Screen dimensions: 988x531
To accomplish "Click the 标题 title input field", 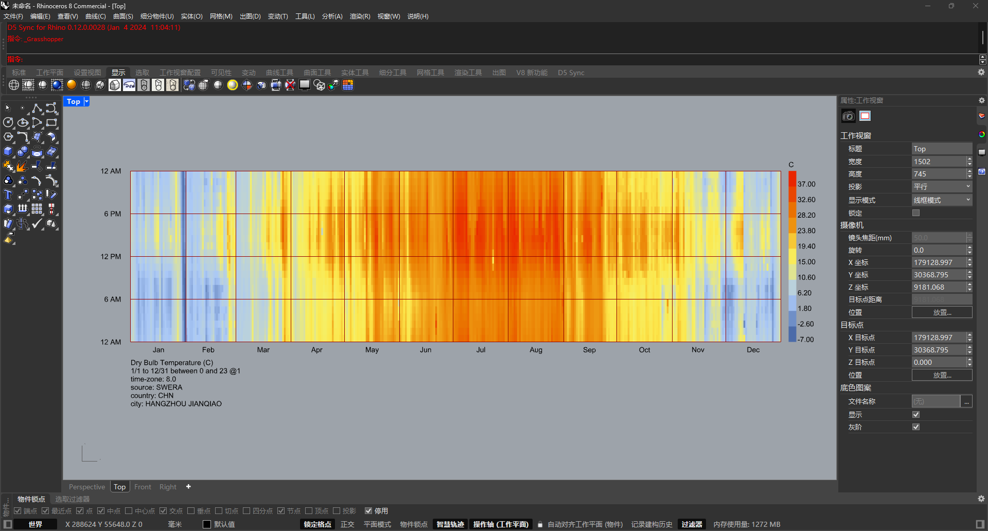I will [942, 149].
